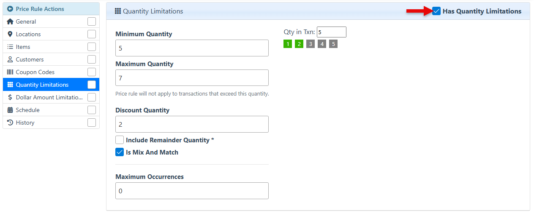Click the Items list icon

[x=10, y=47]
